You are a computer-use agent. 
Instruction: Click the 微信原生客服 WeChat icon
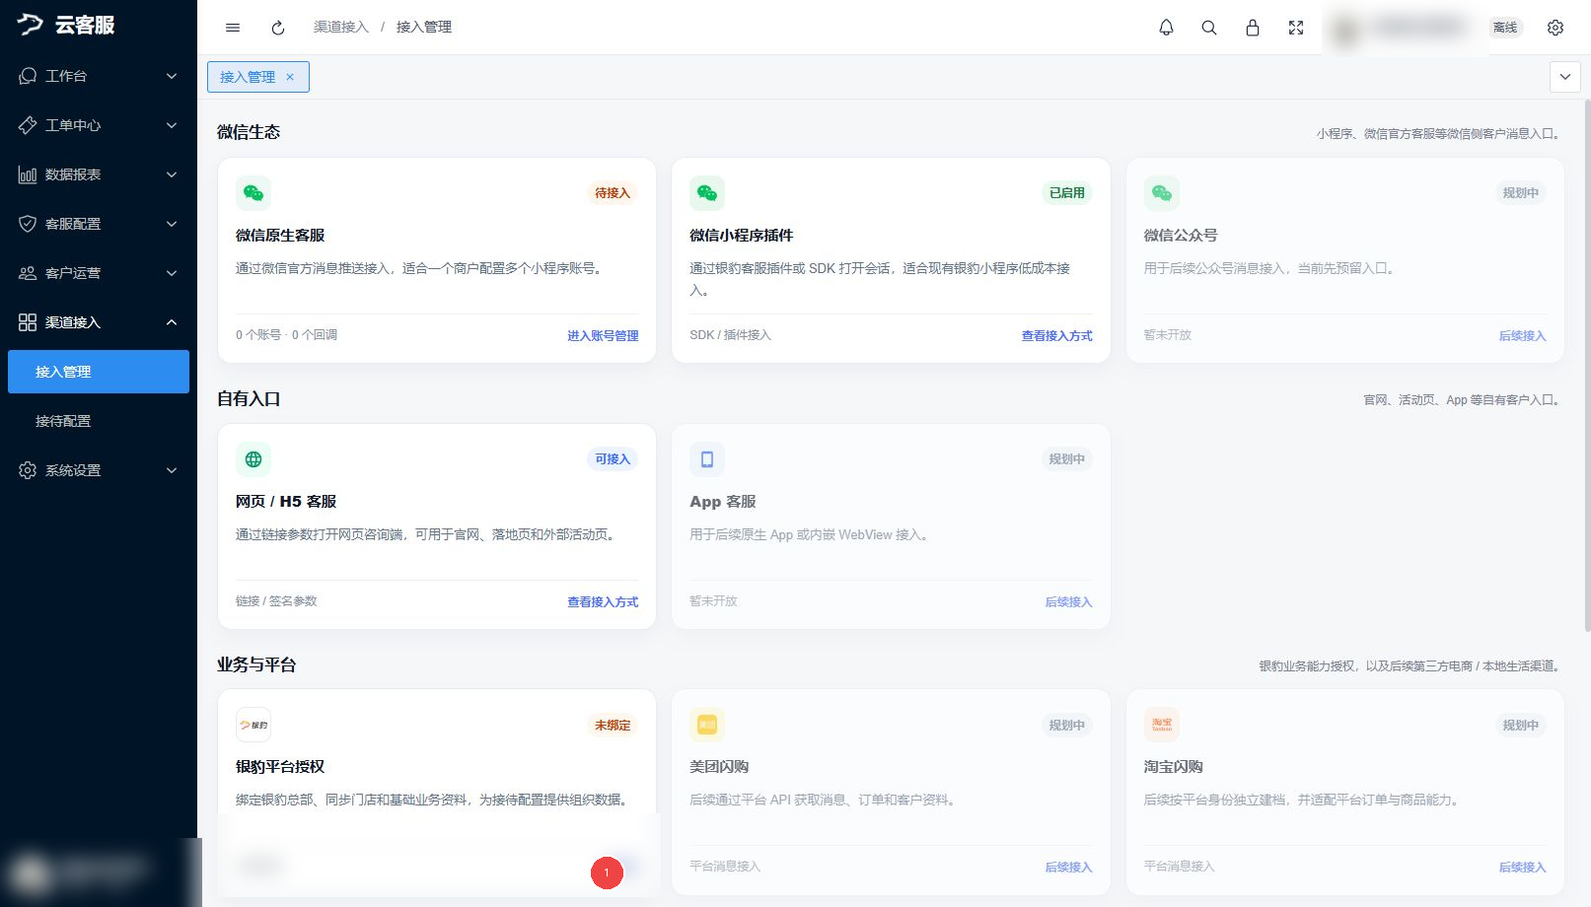tap(253, 193)
